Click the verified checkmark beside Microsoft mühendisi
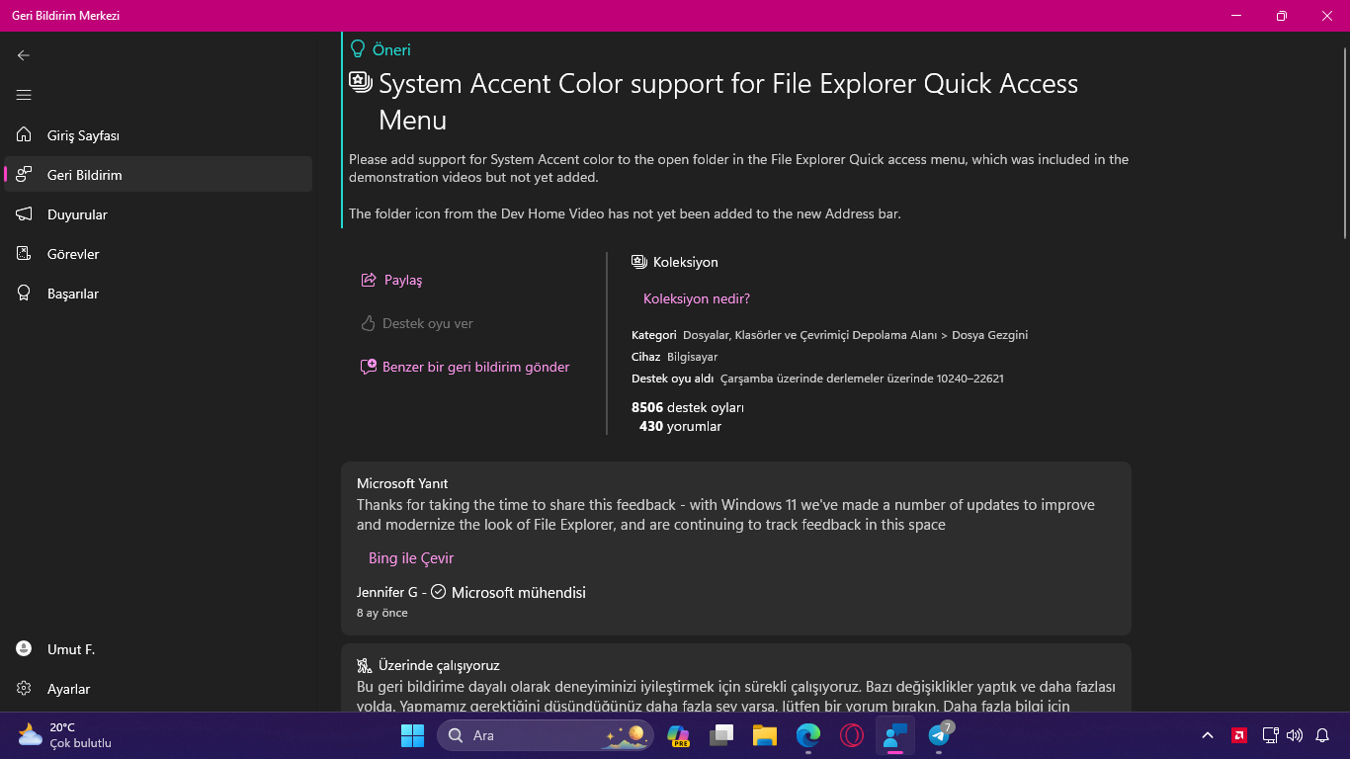Screen dimensions: 1350x759 coord(438,592)
